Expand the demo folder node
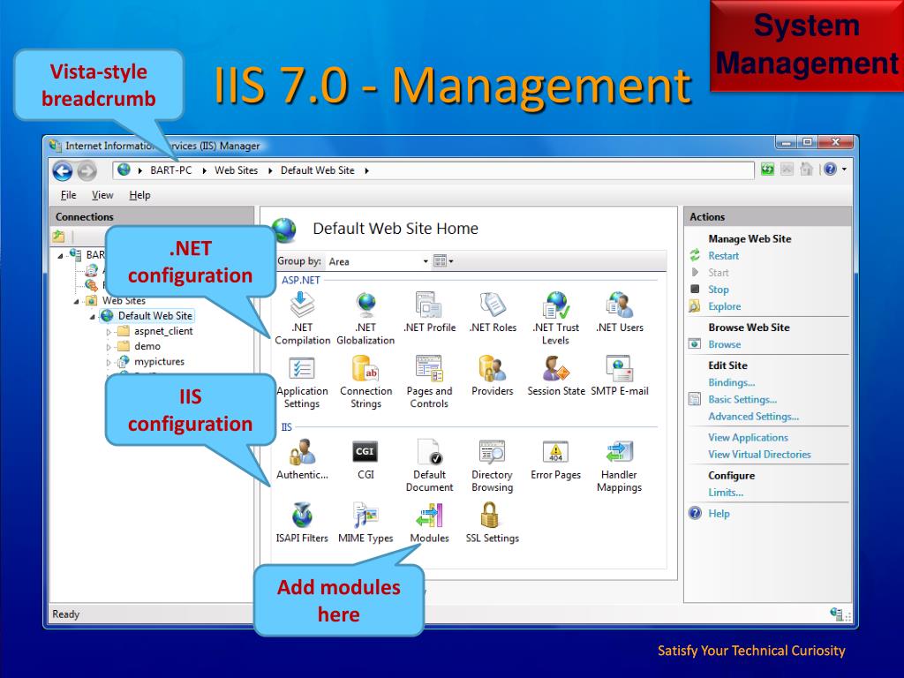Image resolution: width=904 pixels, height=678 pixels. [x=109, y=346]
